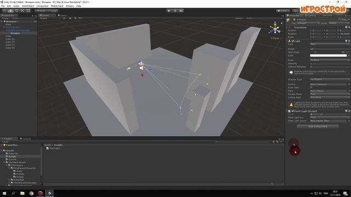Open the Window menu
351x197 pixels.
click(x=70, y=6)
